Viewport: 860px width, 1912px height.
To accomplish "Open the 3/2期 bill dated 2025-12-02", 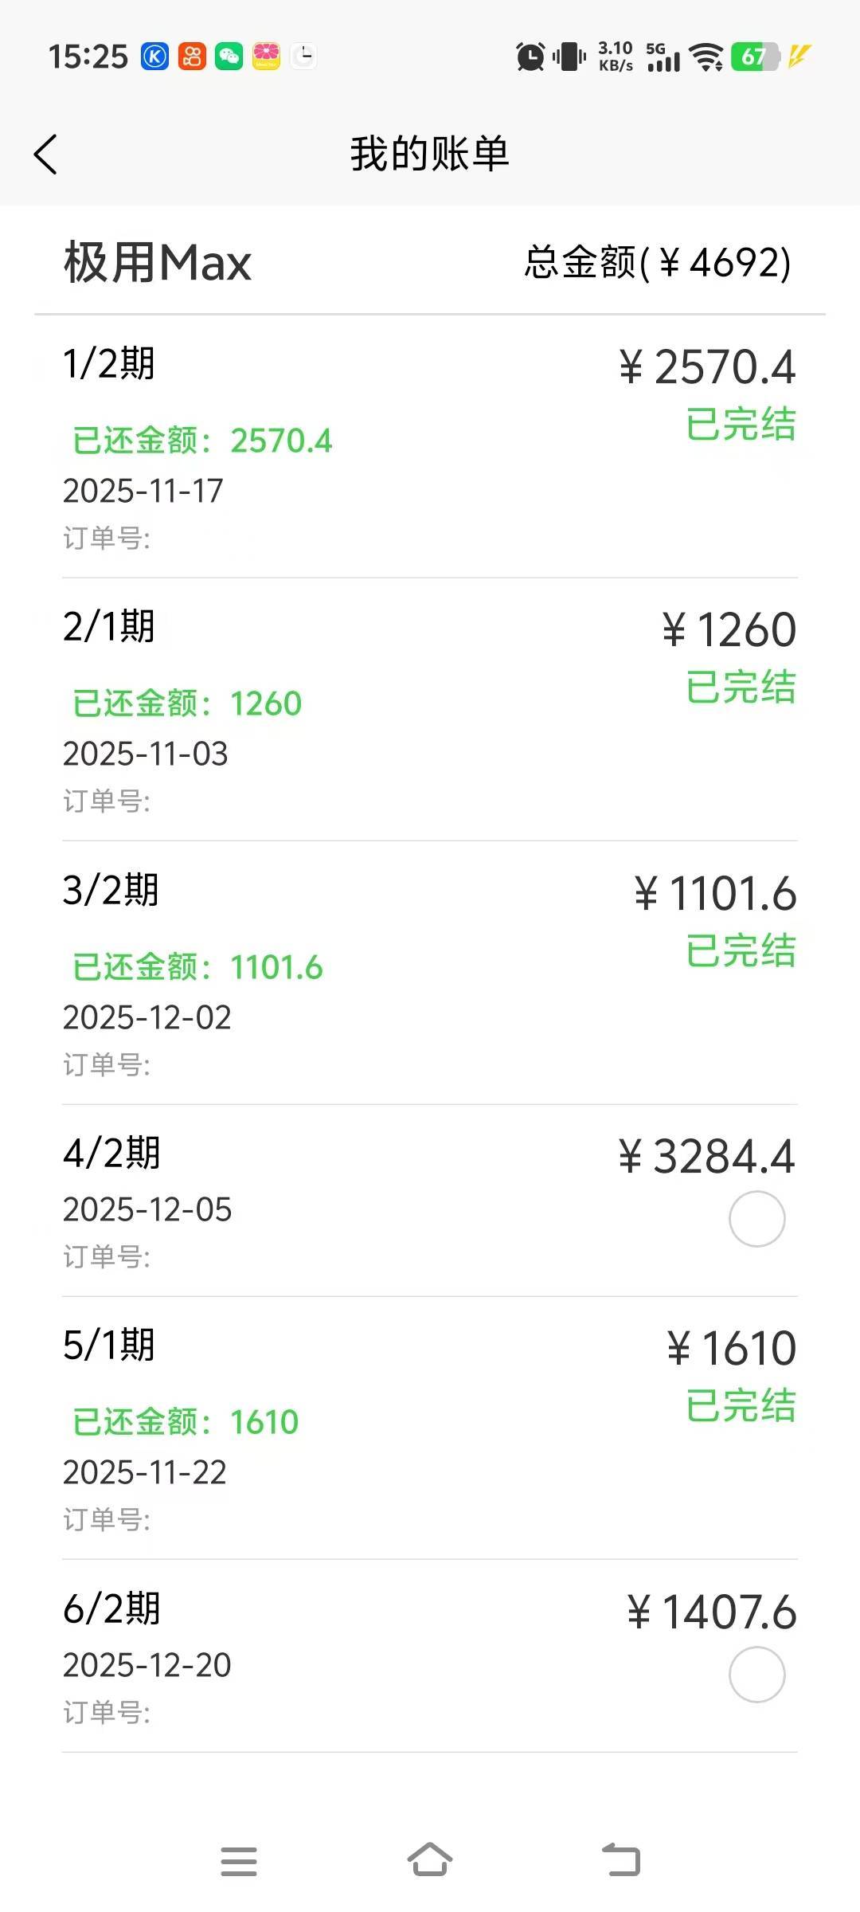I will (x=430, y=972).
